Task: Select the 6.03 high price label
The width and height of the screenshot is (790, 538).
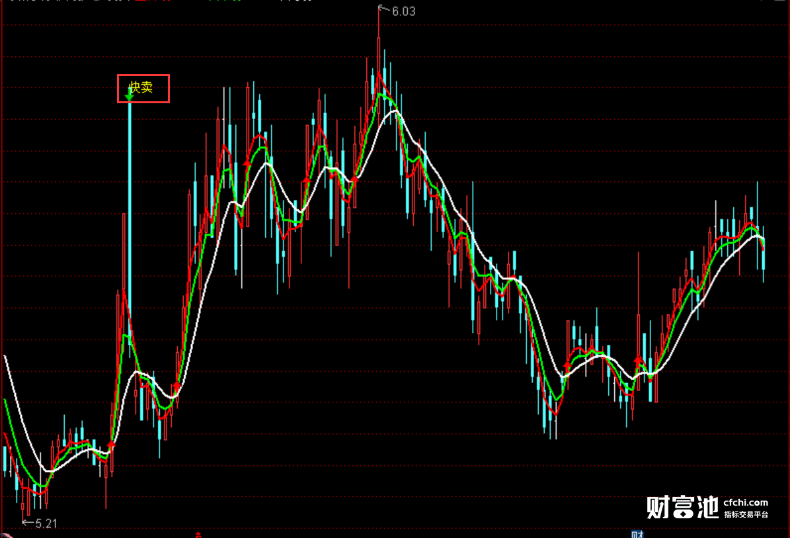Action: 403,12
